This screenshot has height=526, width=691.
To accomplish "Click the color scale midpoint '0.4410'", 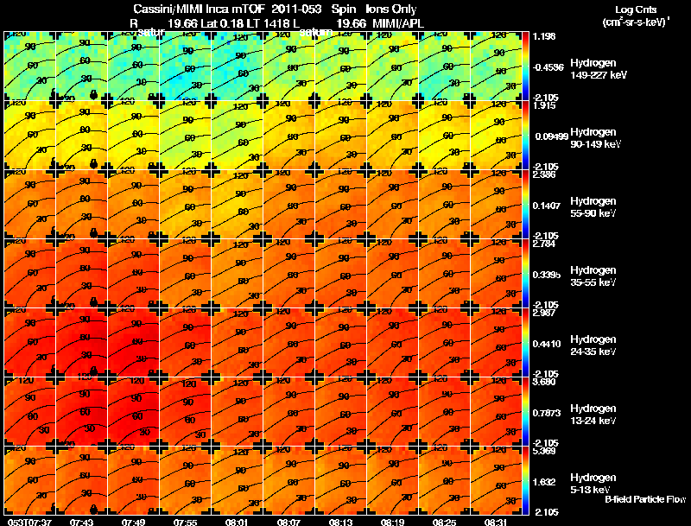I will coord(547,344).
